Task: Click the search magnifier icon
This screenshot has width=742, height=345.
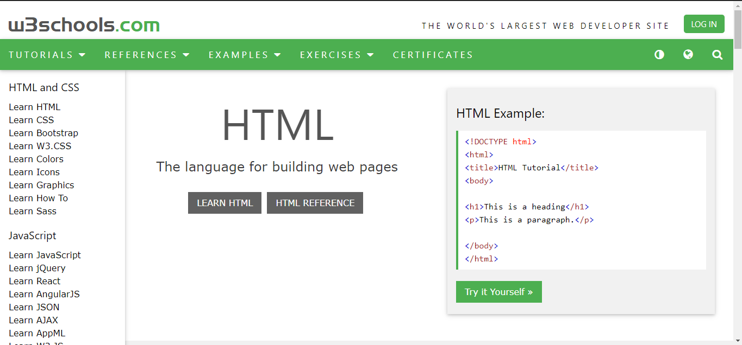Action: [x=718, y=55]
